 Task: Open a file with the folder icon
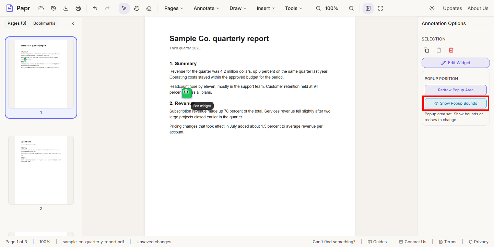coord(41,8)
